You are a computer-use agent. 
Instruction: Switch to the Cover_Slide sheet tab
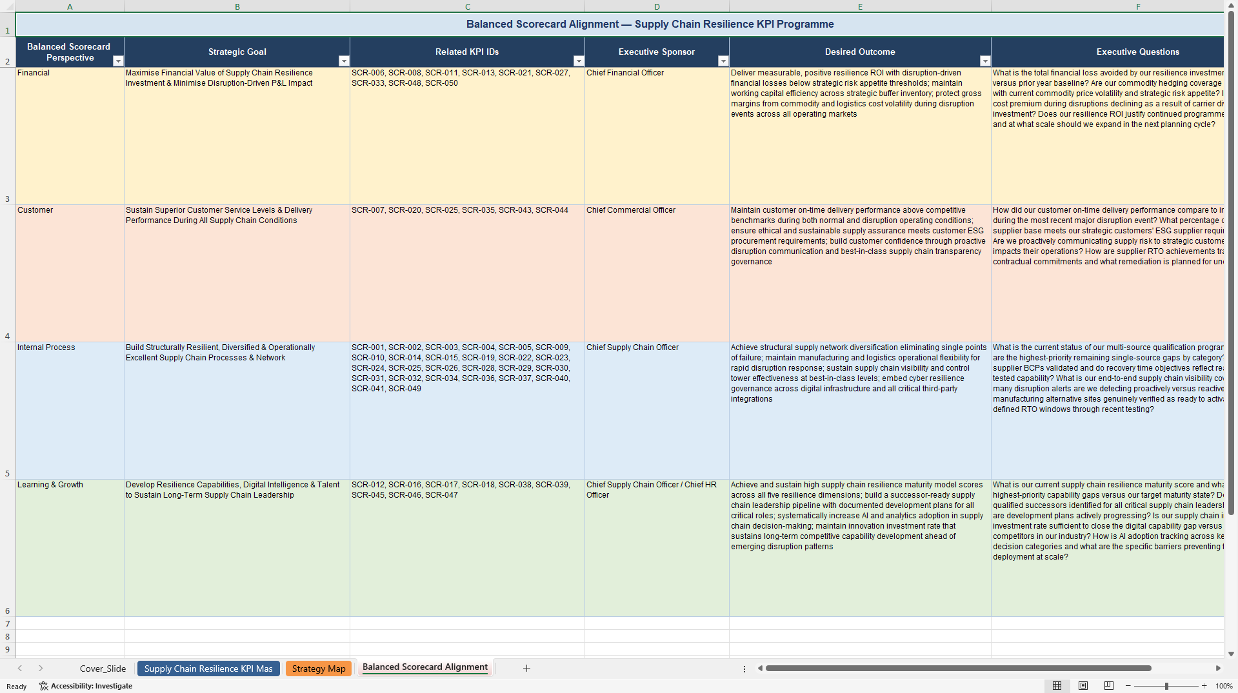point(103,669)
